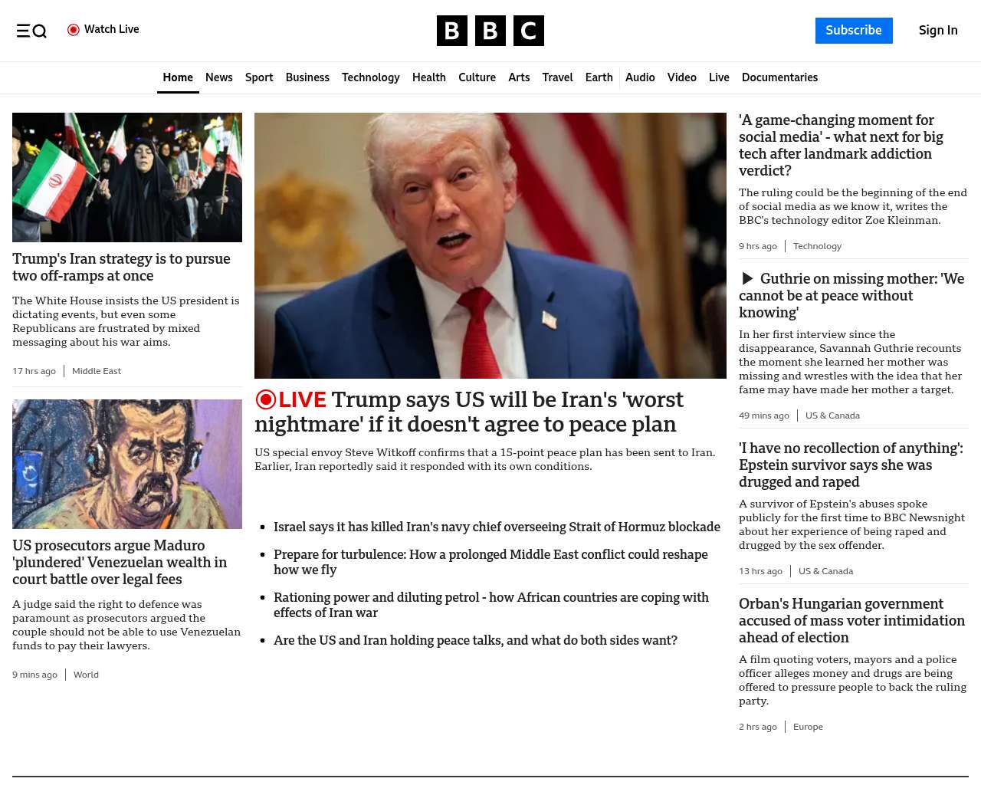This screenshot has width=981, height=785.
Task: Click the Middle East category tag
Action: pyautogui.click(x=97, y=371)
